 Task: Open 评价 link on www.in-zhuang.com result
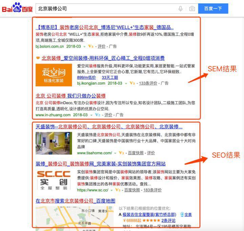(x=108, y=115)
